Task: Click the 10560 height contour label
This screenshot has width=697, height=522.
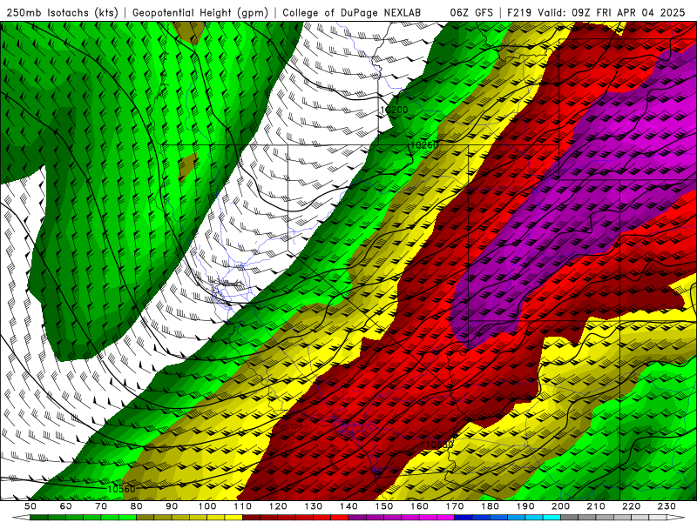Action: tap(121, 489)
